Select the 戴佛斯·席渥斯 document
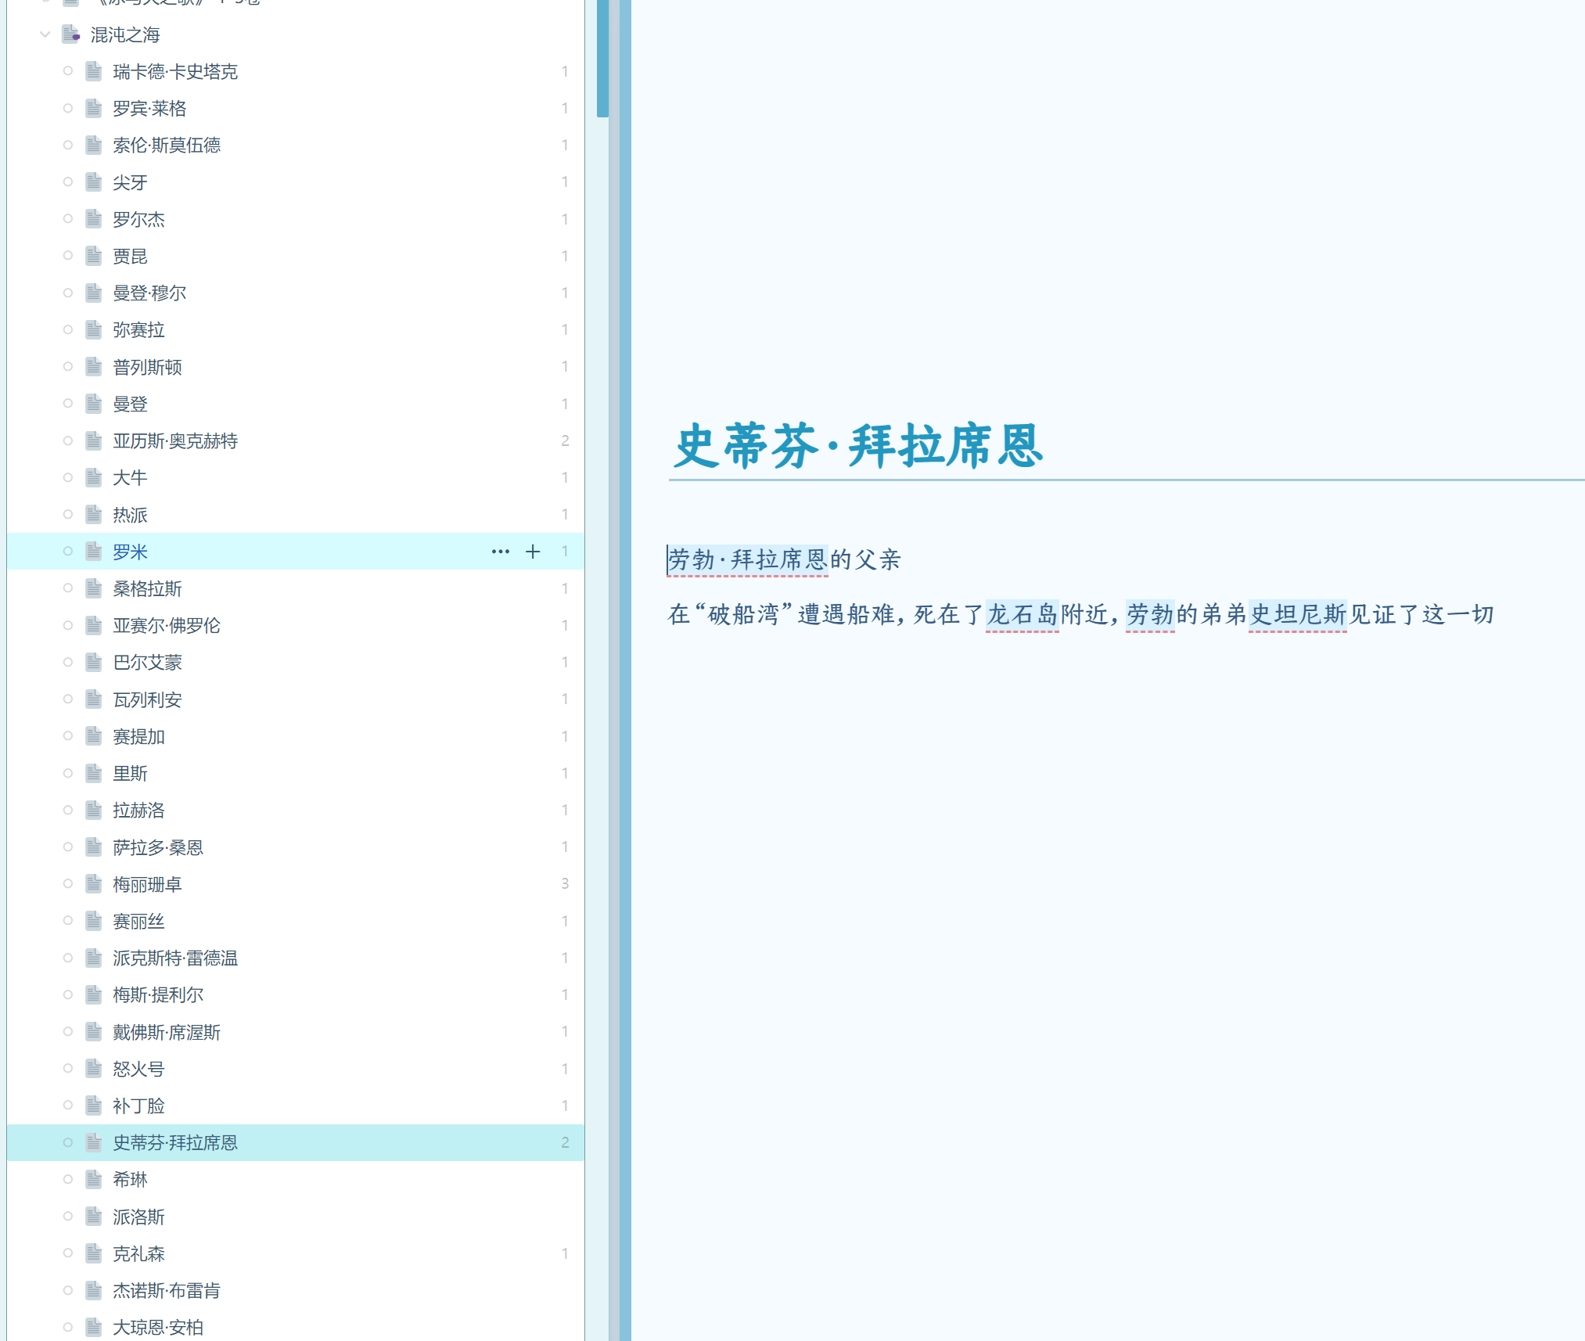 tap(167, 1032)
